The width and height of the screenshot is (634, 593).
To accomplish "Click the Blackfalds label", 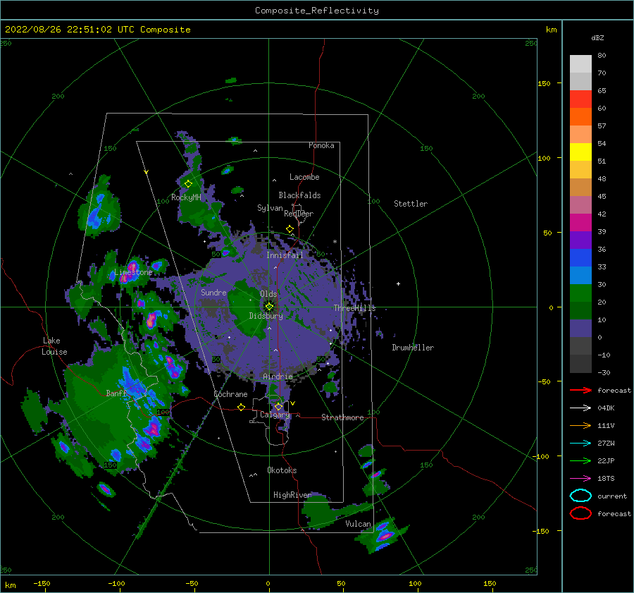I will (x=299, y=195).
